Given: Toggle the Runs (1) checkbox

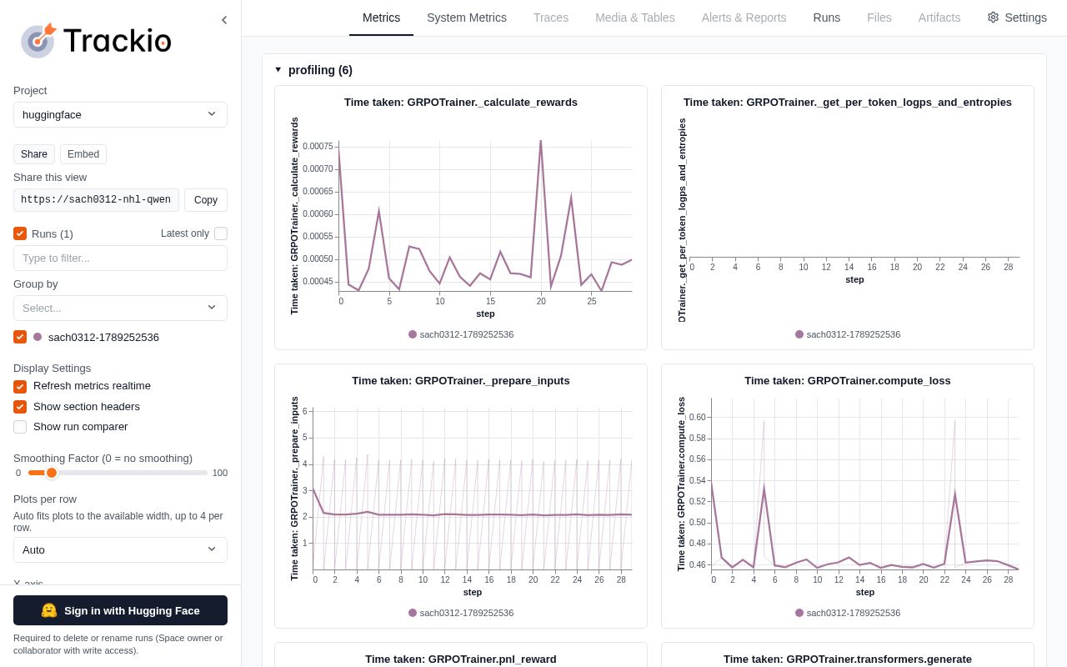Looking at the screenshot, I should (x=20, y=233).
